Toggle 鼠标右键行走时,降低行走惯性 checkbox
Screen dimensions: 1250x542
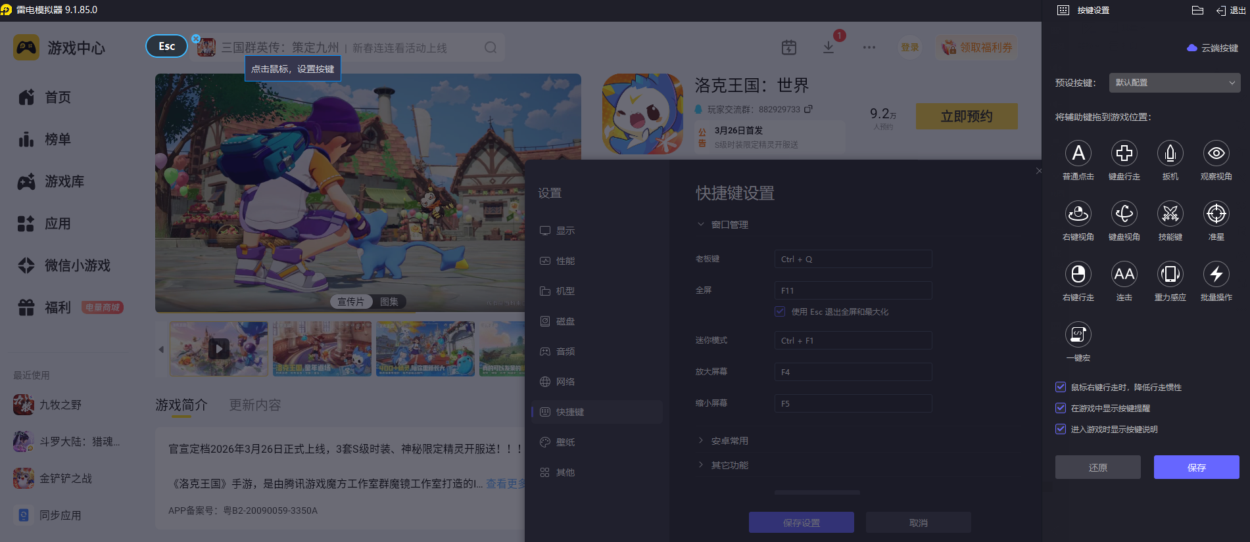pos(1061,387)
